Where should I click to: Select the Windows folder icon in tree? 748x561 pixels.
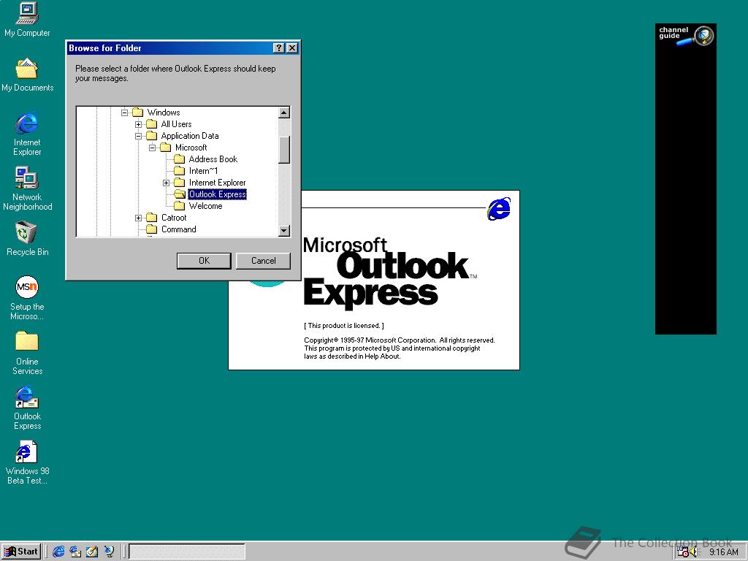pos(138,112)
